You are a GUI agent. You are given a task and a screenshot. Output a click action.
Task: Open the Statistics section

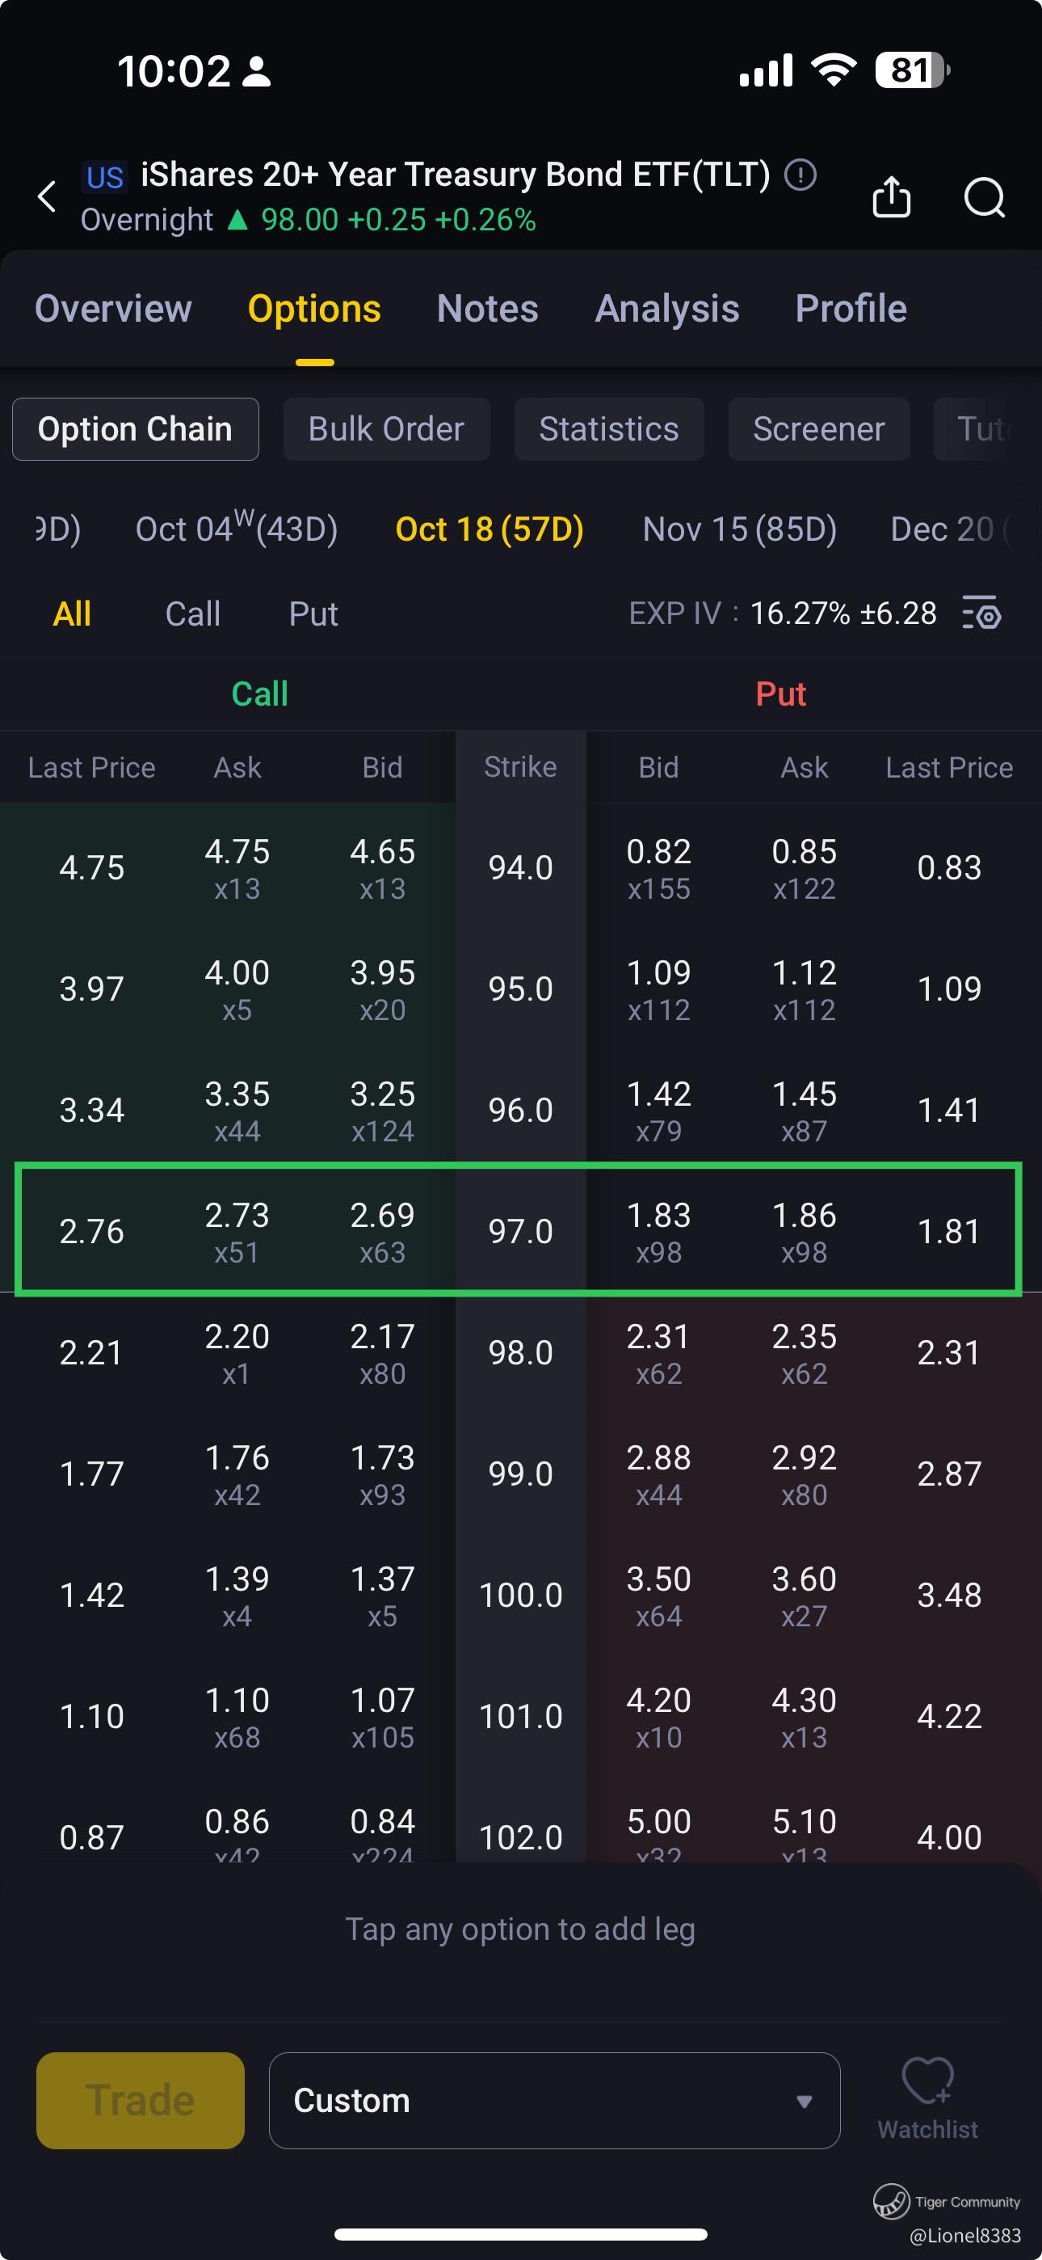tap(609, 429)
